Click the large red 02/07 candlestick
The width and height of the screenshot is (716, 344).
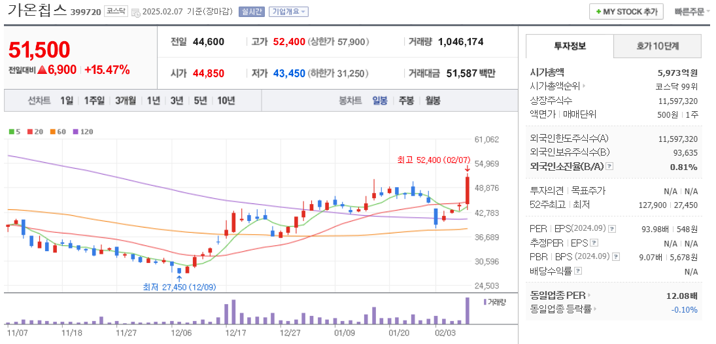[467, 190]
